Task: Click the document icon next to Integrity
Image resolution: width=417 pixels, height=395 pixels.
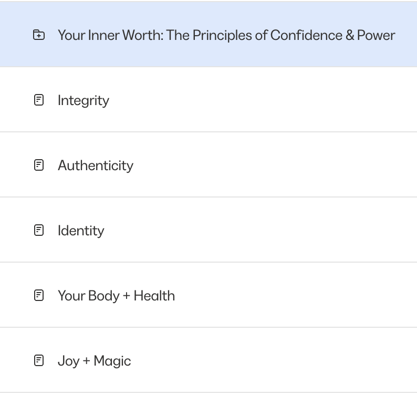Action: [39, 100]
